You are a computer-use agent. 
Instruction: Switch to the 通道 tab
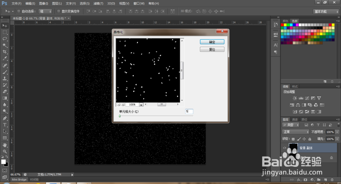click(295, 119)
